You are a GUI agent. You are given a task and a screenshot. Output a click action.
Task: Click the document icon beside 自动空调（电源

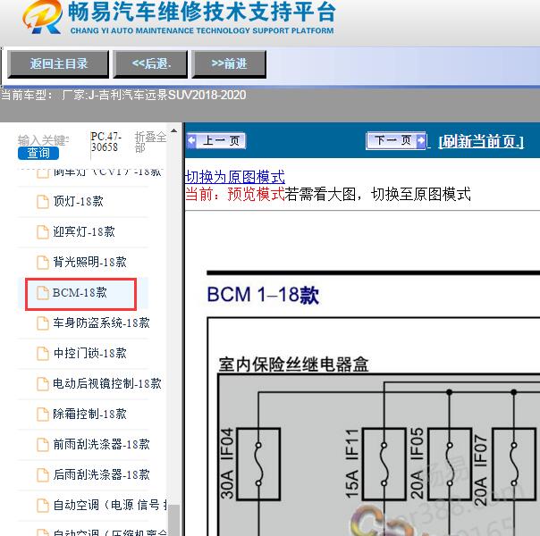pyautogui.click(x=43, y=505)
